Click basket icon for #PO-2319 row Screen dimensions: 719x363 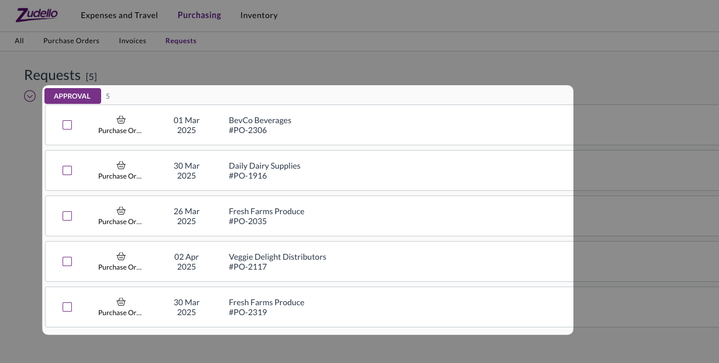pos(121,302)
